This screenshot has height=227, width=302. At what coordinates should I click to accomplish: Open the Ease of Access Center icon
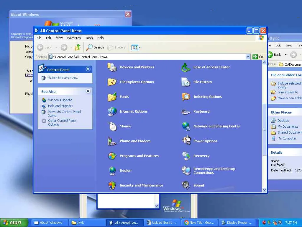tap(186, 67)
